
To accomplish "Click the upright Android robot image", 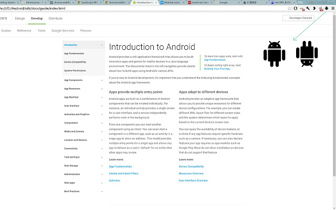I will point(274,54).
